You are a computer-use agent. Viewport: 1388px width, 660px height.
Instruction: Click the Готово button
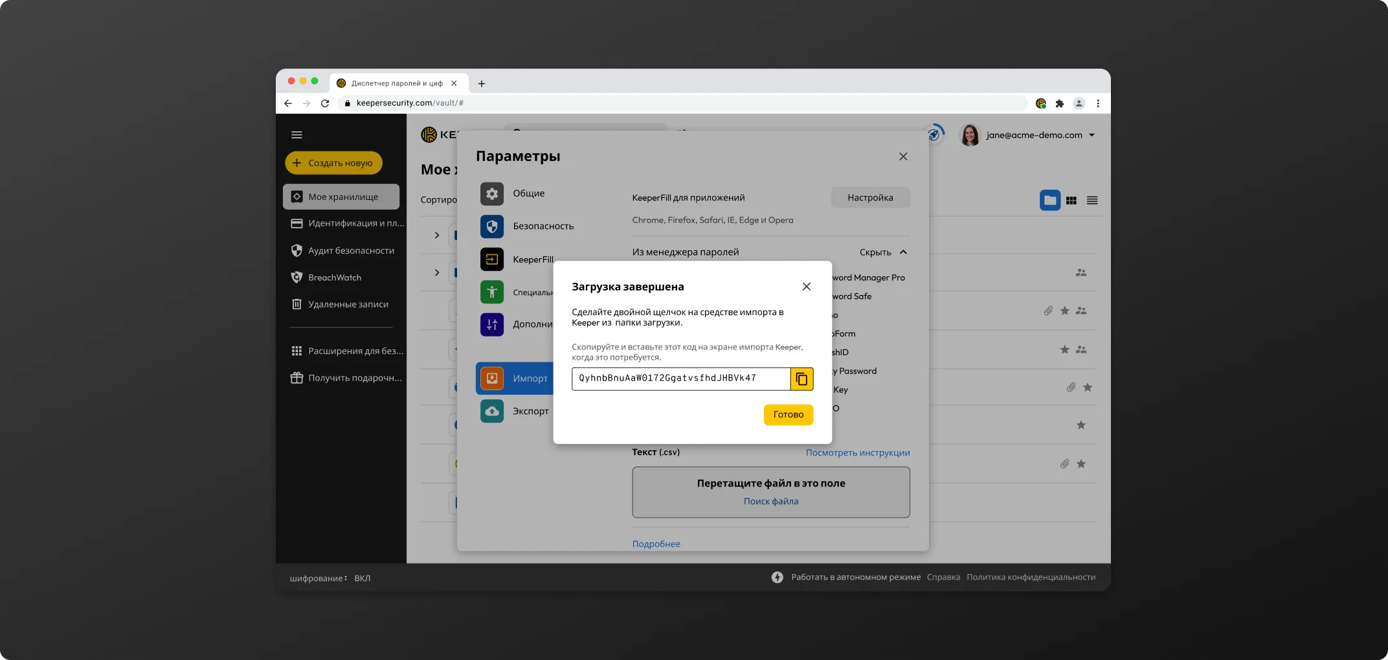point(788,415)
